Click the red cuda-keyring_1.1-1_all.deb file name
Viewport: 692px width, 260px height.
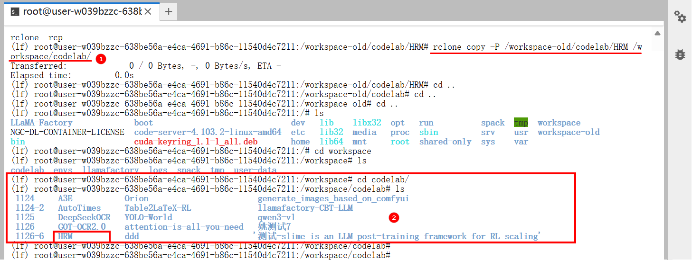tap(196, 142)
